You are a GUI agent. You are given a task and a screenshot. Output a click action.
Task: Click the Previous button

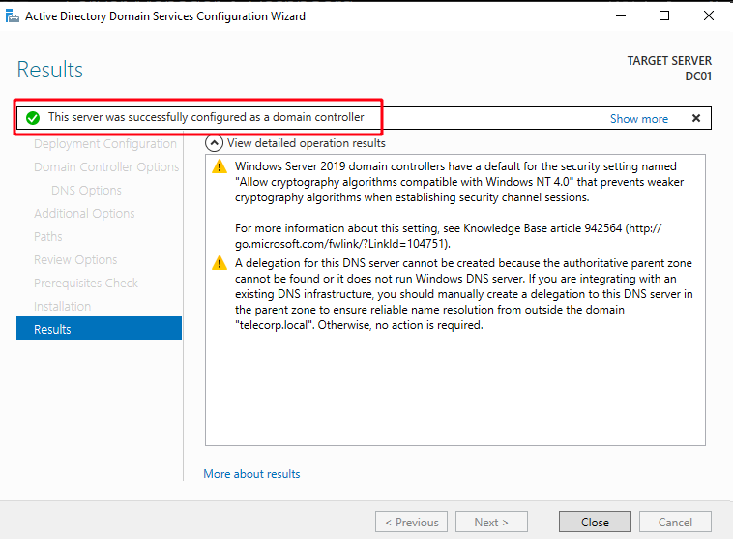point(411,522)
